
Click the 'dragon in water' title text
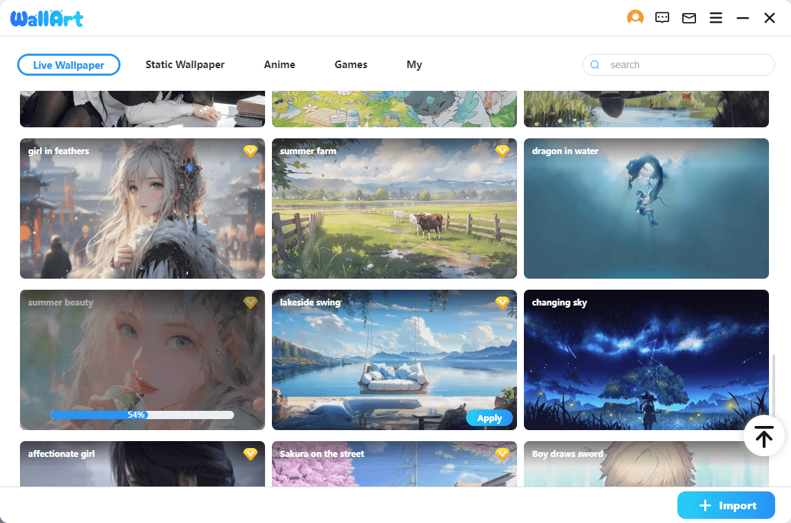click(x=565, y=151)
